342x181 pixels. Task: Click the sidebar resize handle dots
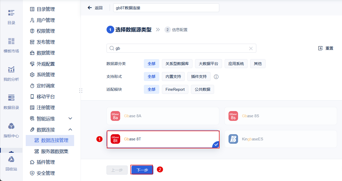[x=81, y=90]
